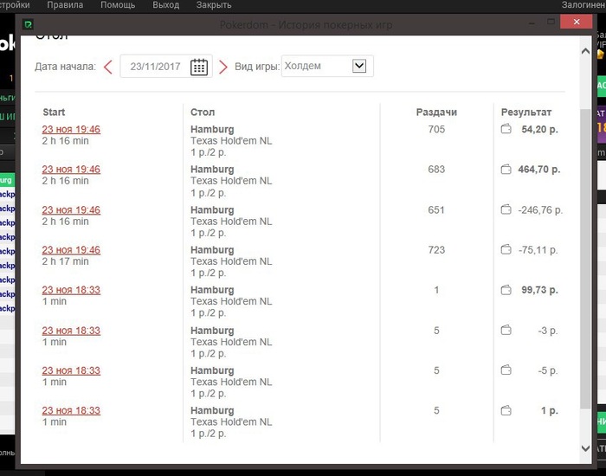
Task: Open the Помощь menu
Action: tap(118, 5)
